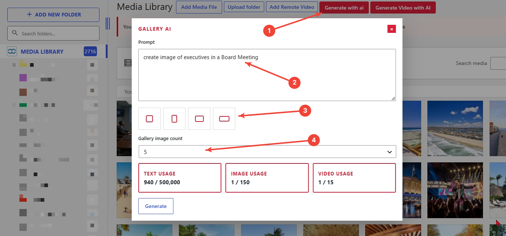Image resolution: width=506 pixels, height=236 pixels.
Task: Open the live concert stage thumbnail
Action: pyautogui.click(x=455, y=190)
